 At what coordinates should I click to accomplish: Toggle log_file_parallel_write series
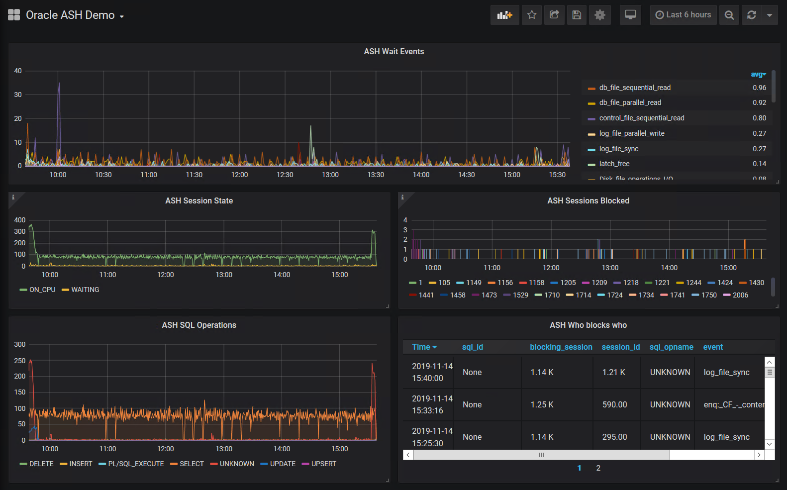click(x=632, y=133)
